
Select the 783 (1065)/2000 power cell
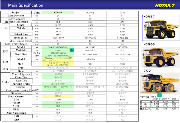[x=90, y=54]
